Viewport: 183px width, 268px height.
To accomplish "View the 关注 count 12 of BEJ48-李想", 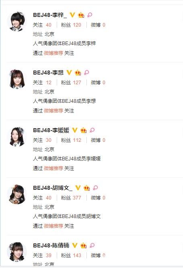I will coord(48,83).
